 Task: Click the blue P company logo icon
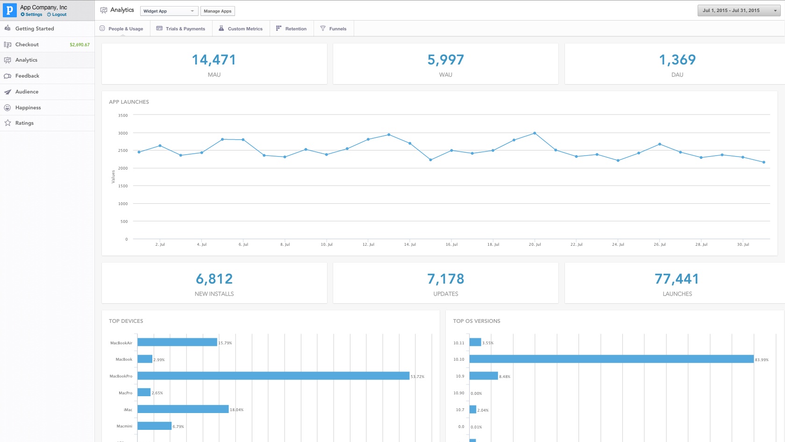(x=10, y=10)
